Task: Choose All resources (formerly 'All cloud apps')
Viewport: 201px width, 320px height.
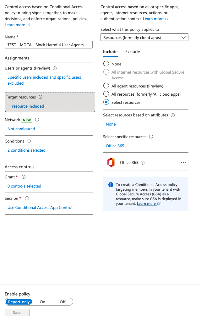Action: 106,94
